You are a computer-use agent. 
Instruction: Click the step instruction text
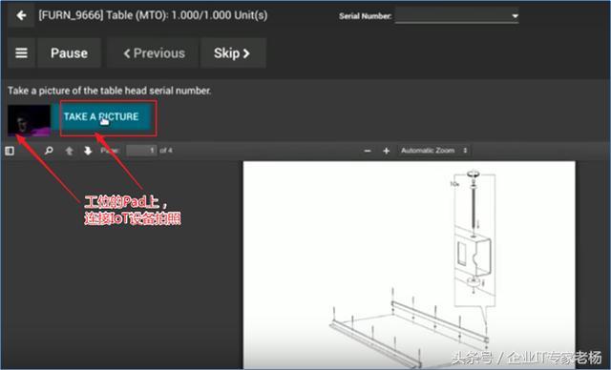pyautogui.click(x=110, y=91)
